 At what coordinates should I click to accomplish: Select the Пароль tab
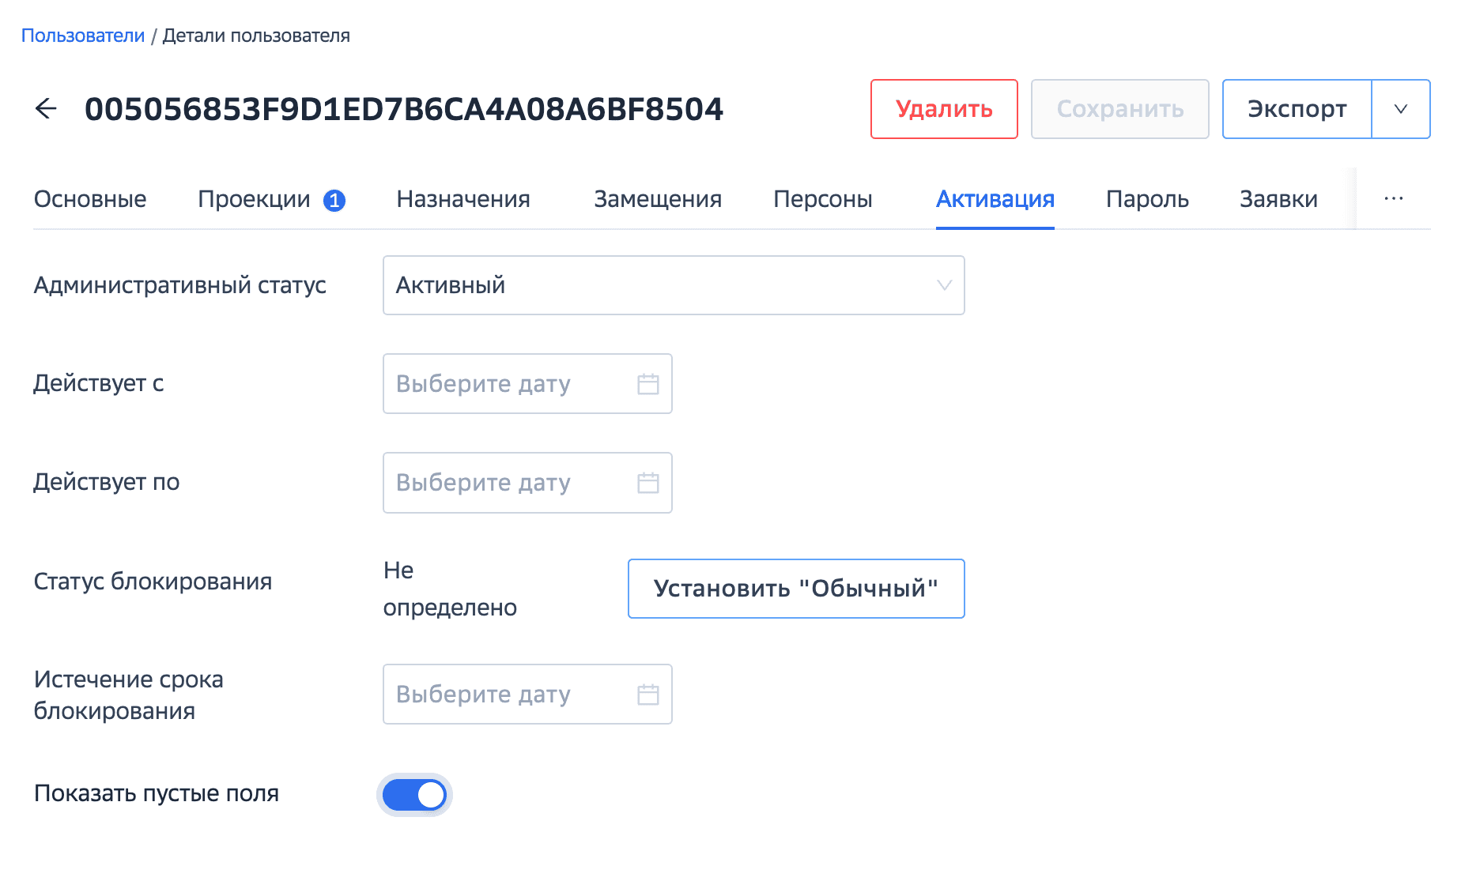point(1147,199)
